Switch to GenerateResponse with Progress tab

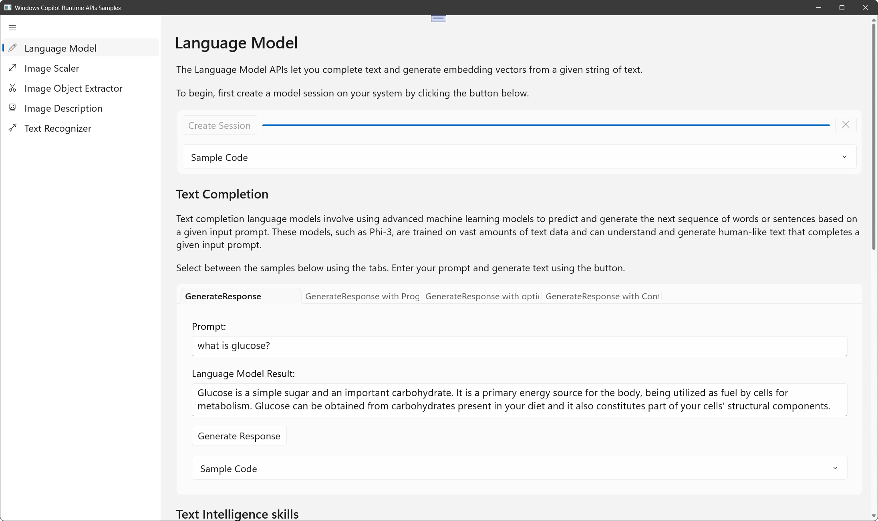click(x=362, y=297)
